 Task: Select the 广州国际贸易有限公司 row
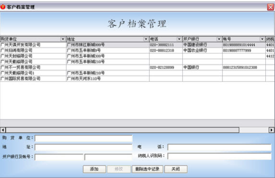tap(137, 79)
